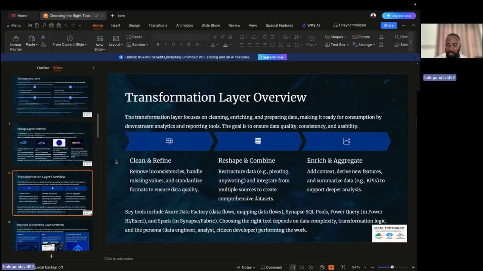Switch to the Outline panel tab
The image size is (483, 271).
coord(43,68)
